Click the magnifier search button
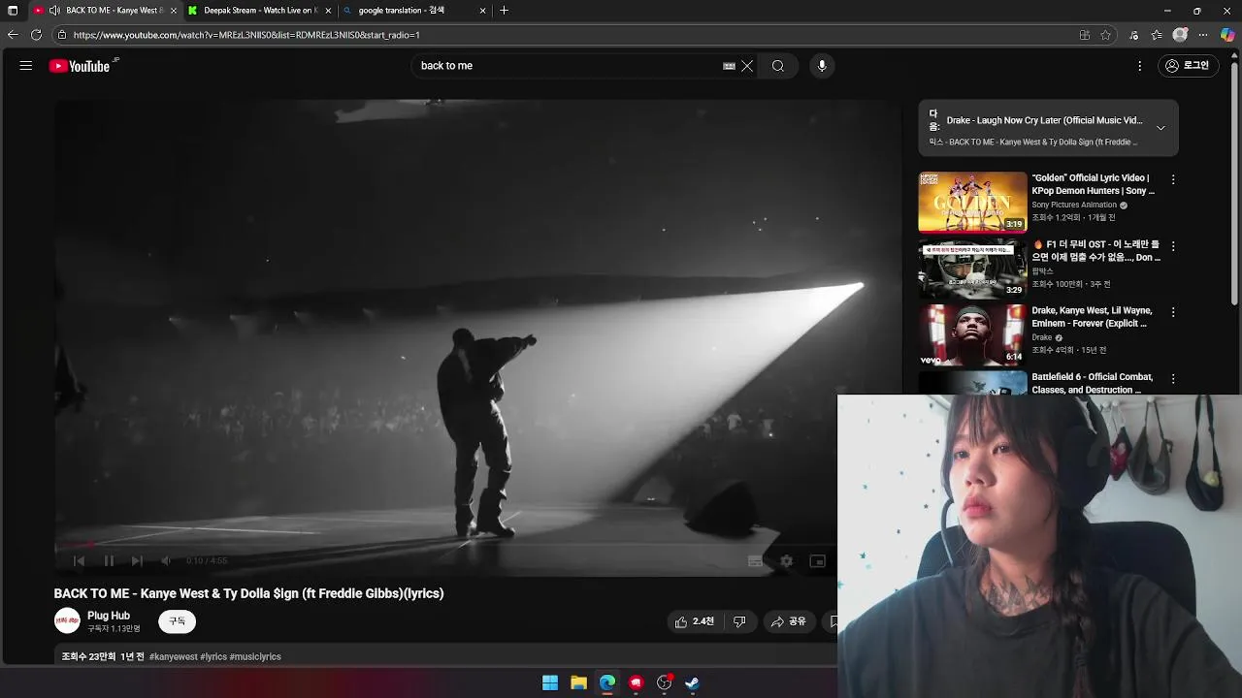Screen dimensions: 1242x698 coord(778,66)
